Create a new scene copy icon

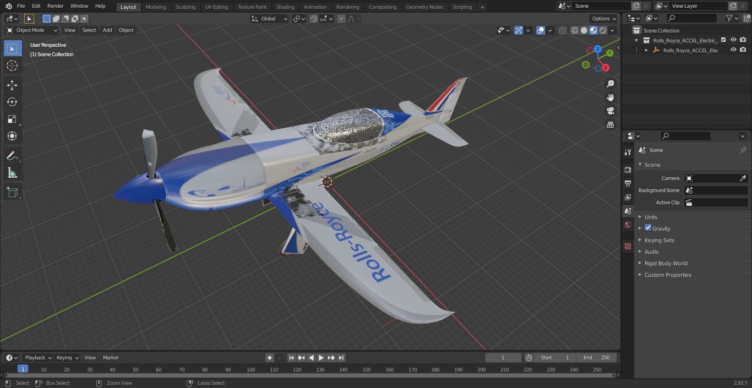pos(636,6)
